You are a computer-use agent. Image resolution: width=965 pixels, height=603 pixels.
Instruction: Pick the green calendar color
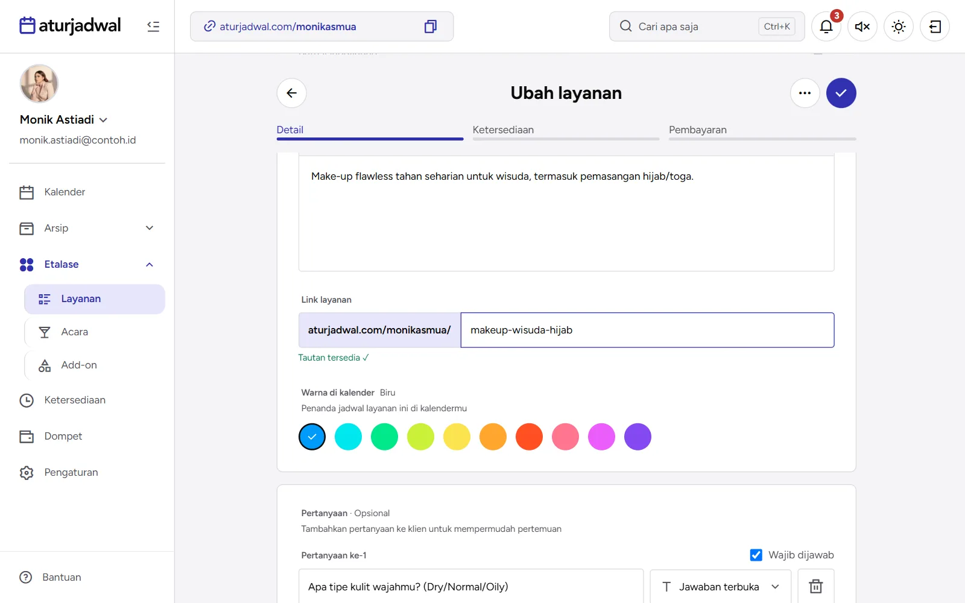(384, 437)
